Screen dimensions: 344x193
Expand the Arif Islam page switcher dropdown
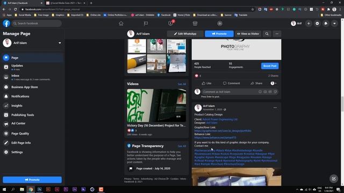tap(60, 43)
